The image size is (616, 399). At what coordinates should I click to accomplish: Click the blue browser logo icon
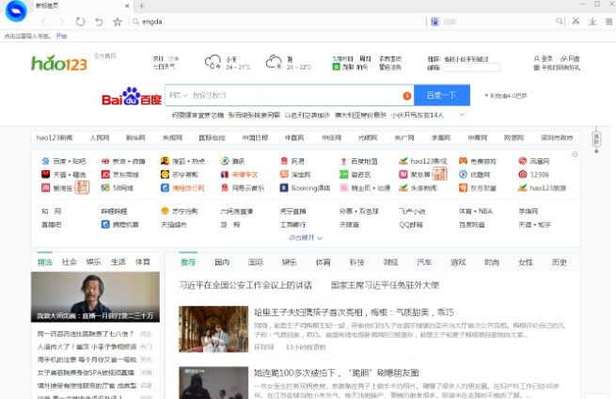pyautogui.click(x=16, y=11)
